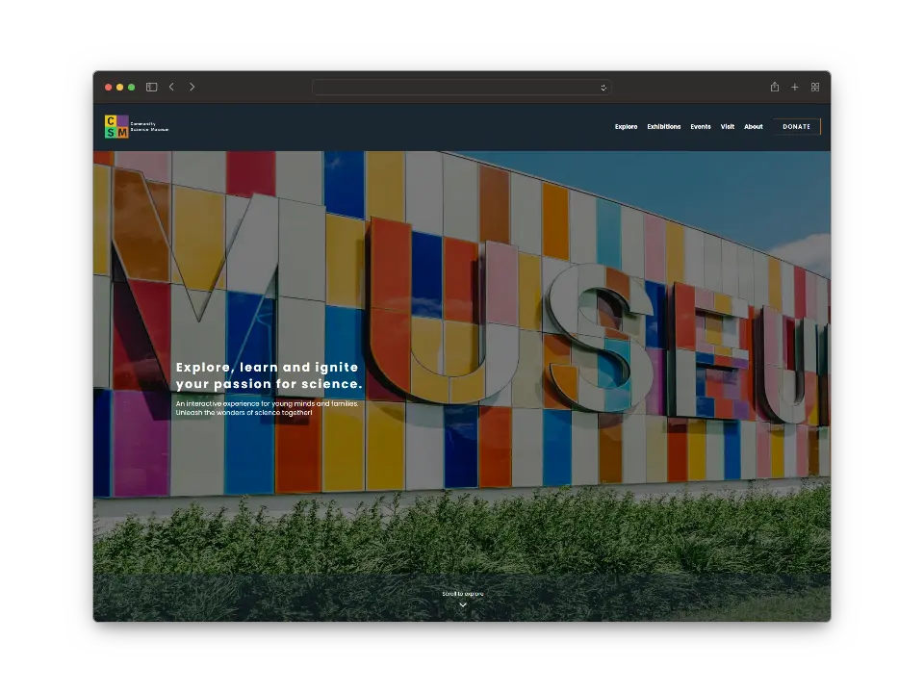Click the CSM museum logo
This screenshot has height=693, width=924.
pos(116,127)
